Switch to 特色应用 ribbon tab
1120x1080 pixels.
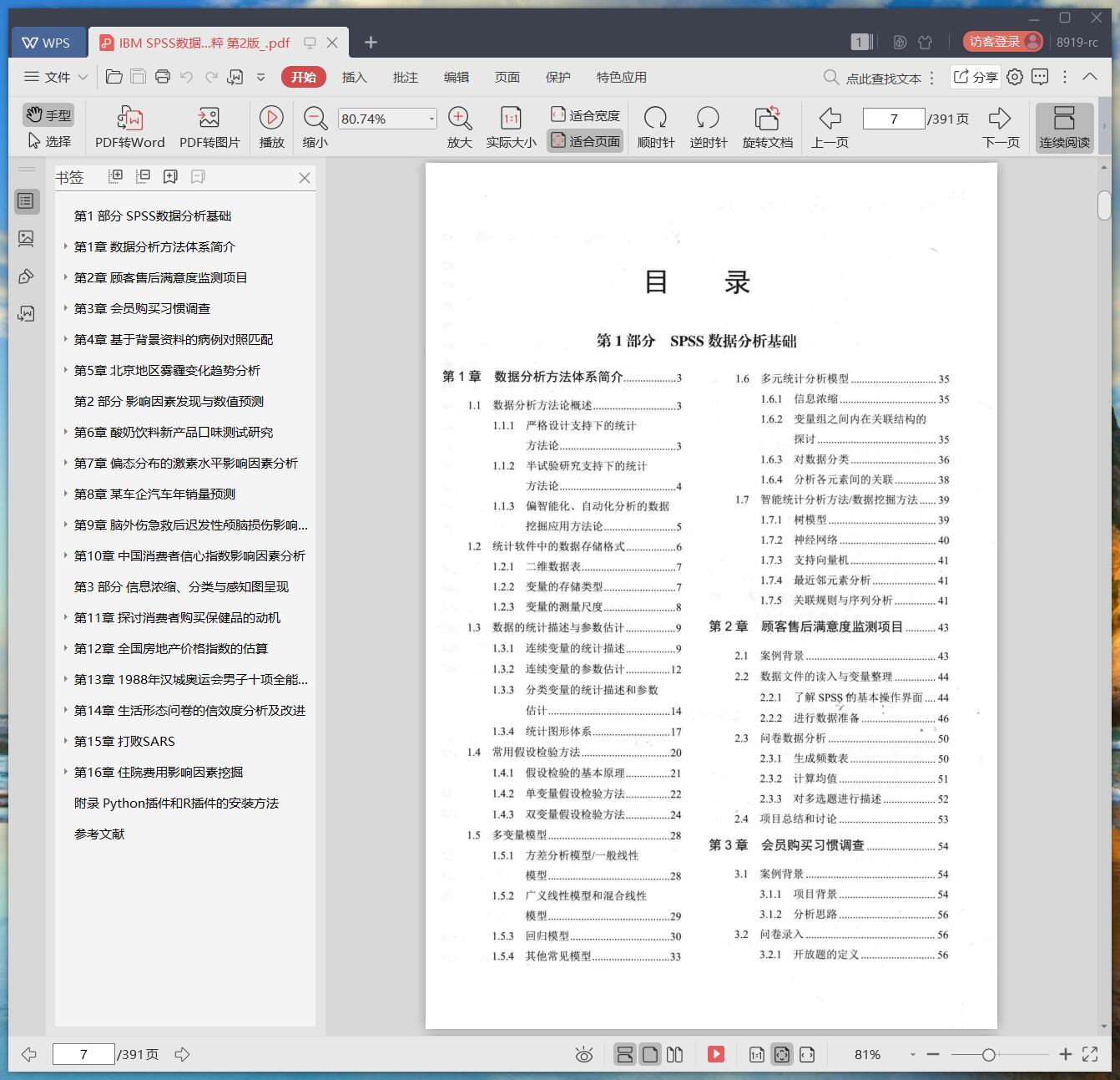click(621, 77)
